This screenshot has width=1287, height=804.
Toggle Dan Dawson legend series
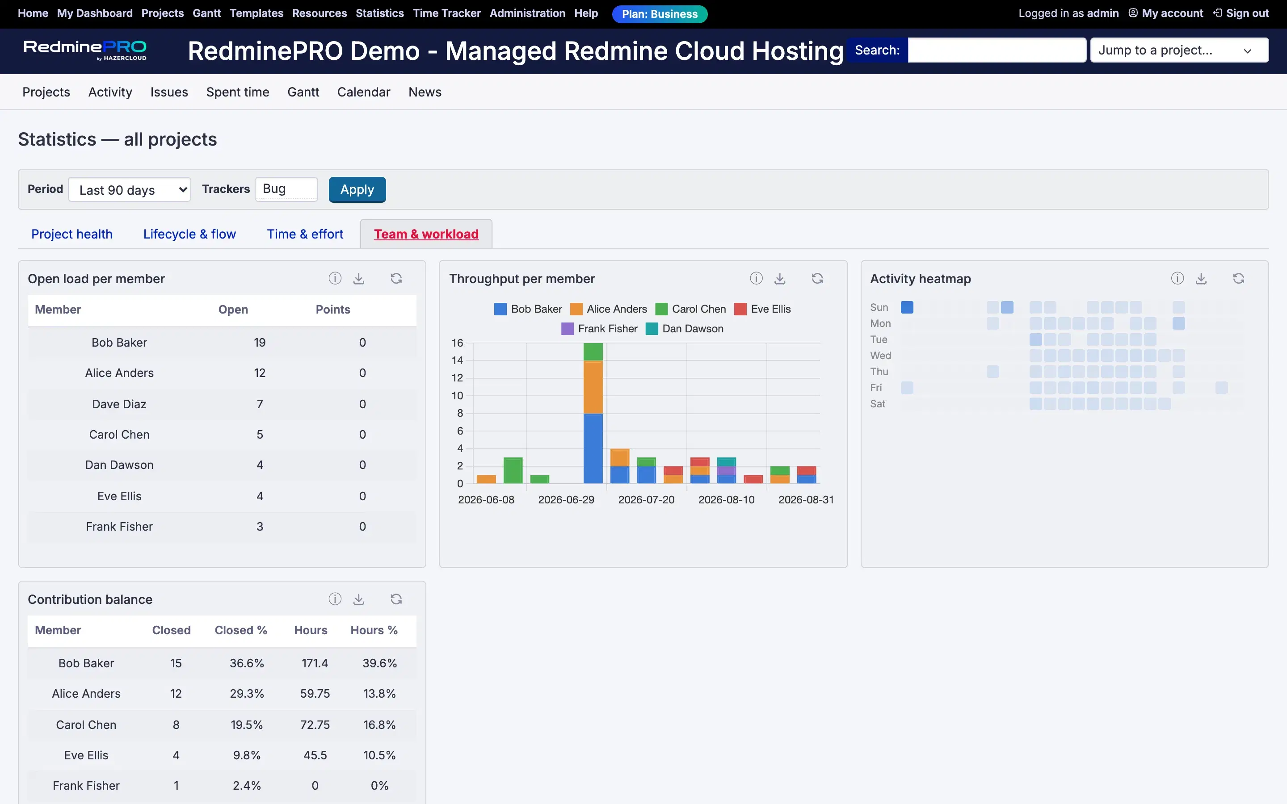coord(685,329)
